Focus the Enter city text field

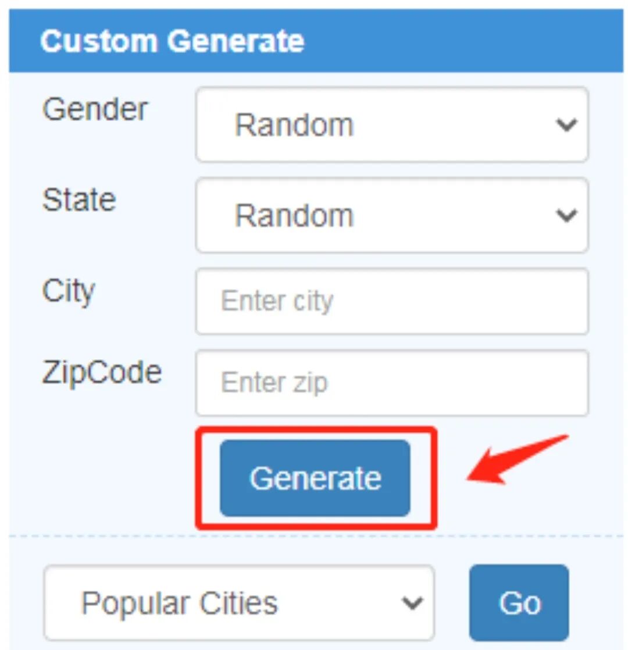pos(392,301)
